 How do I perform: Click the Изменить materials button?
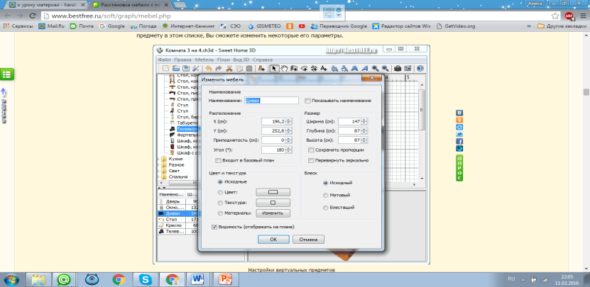pos(273,213)
